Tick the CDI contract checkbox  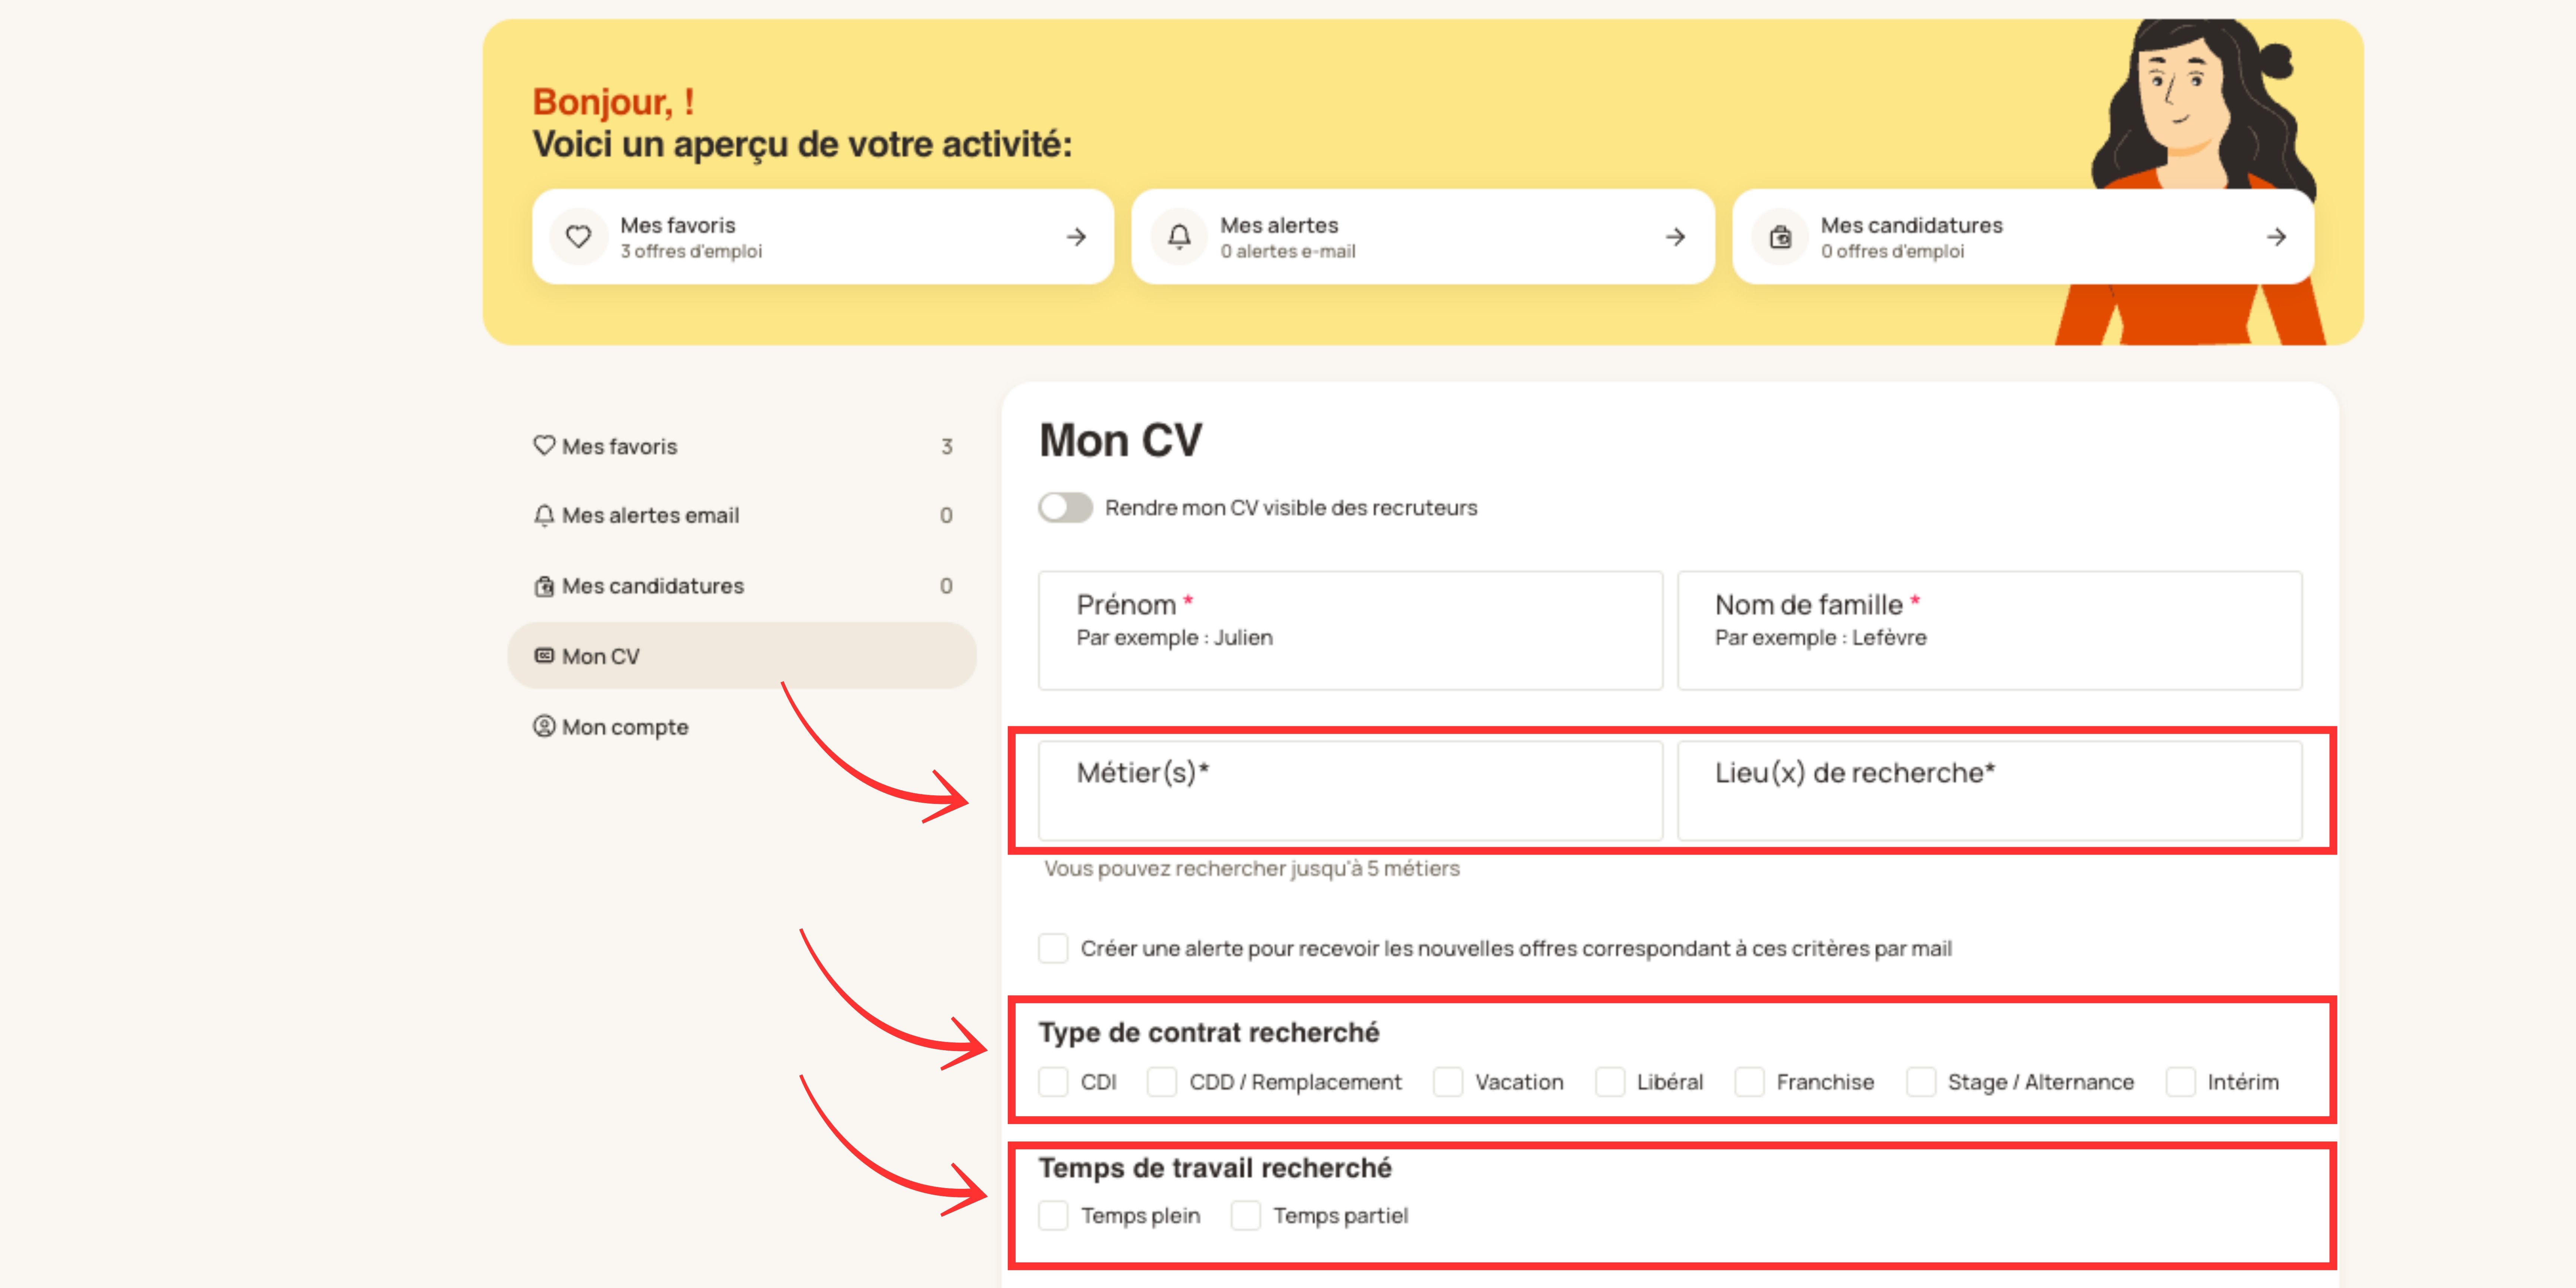(1053, 1081)
